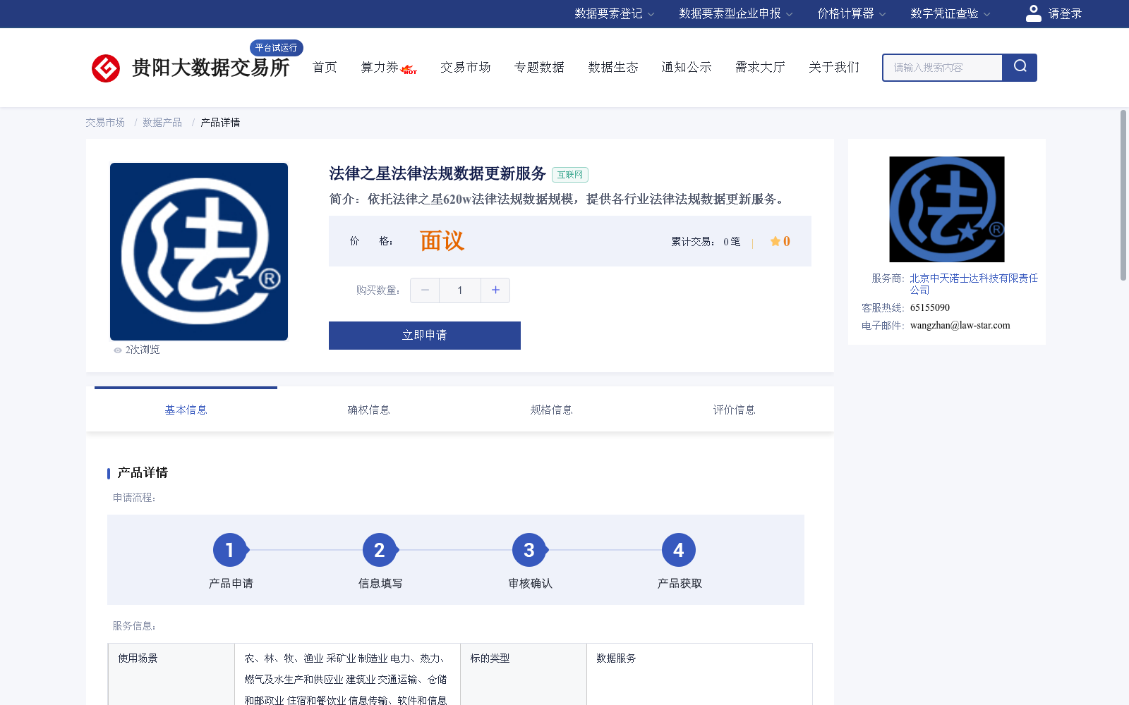This screenshot has width=1129, height=705.
Task: Expand the 数据要素登记 dropdown
Action: pos(614,13)
